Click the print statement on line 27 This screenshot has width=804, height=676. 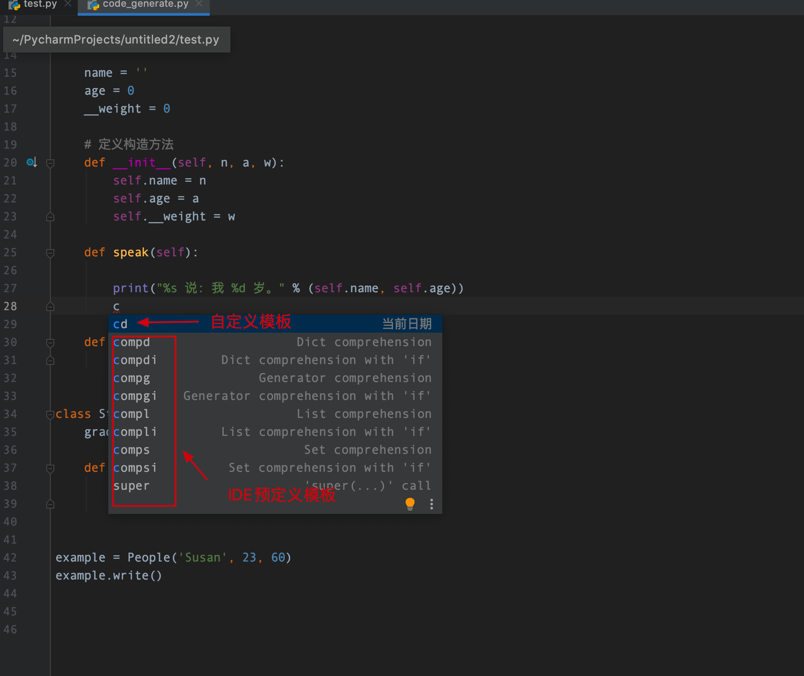[288, 288]
